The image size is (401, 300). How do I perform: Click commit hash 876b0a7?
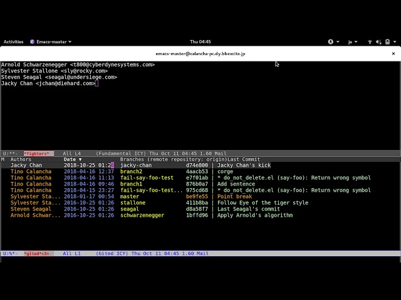tap(197, 184)
